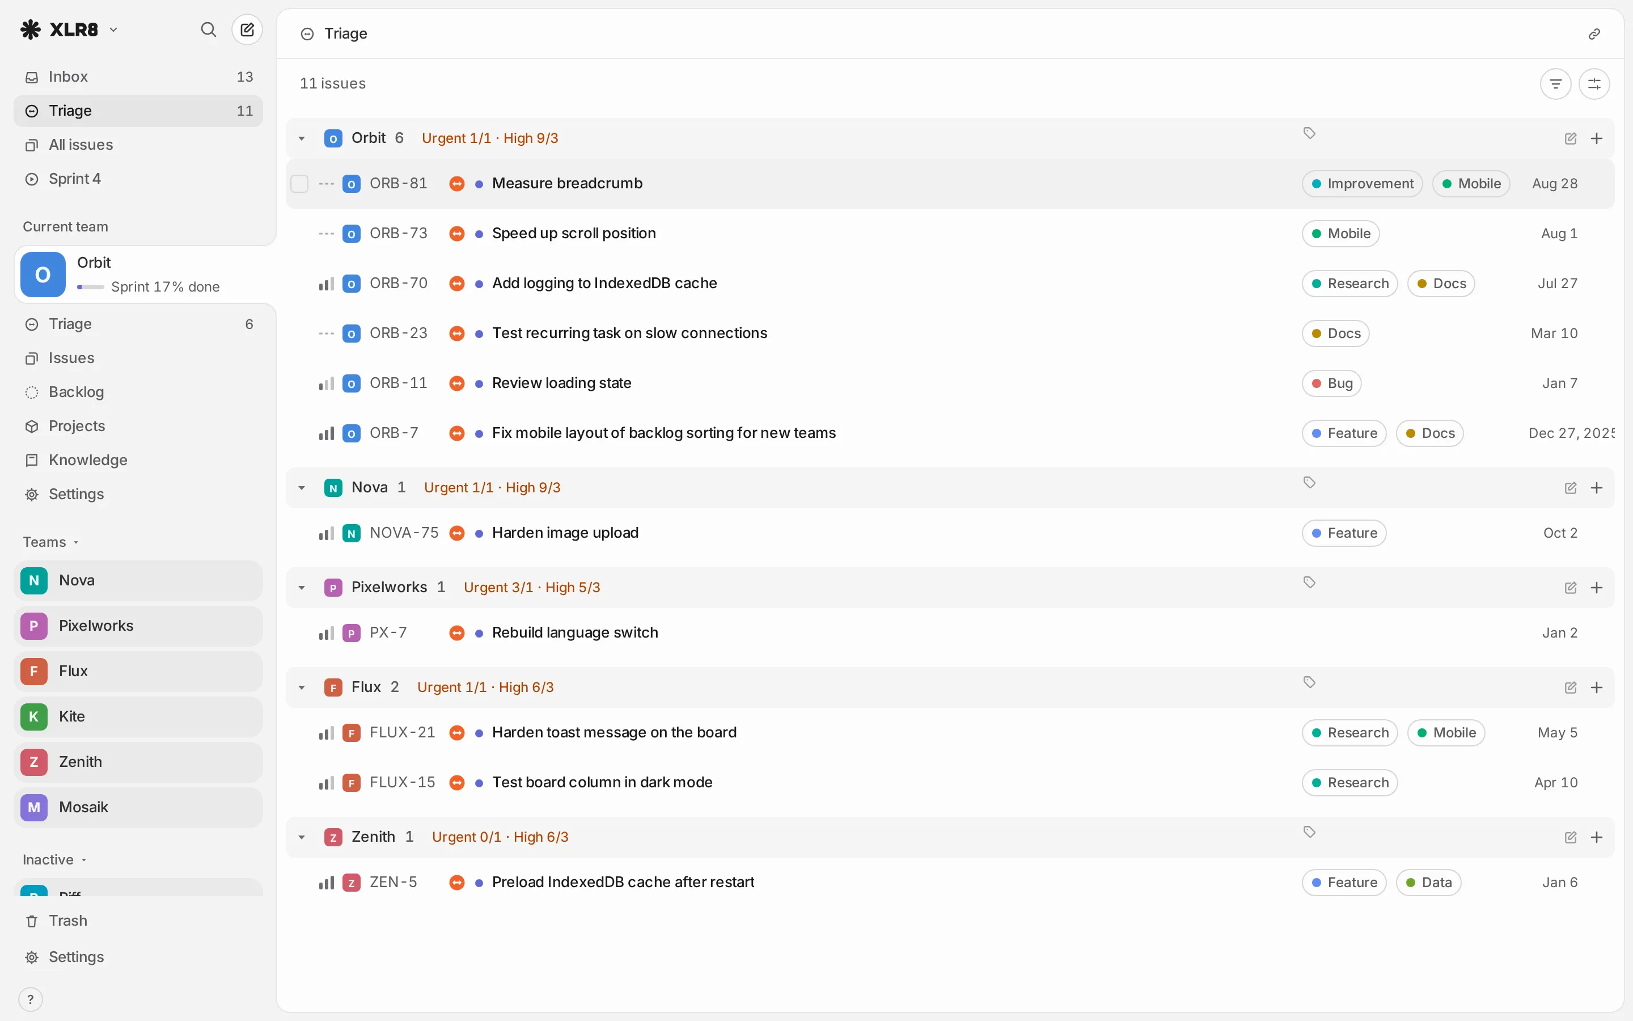Open Trash in the sidebar

click(138, 921)
